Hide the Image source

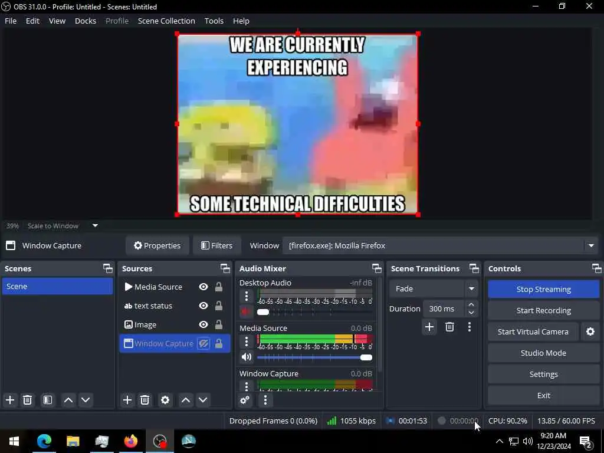(x=203, y=324)
